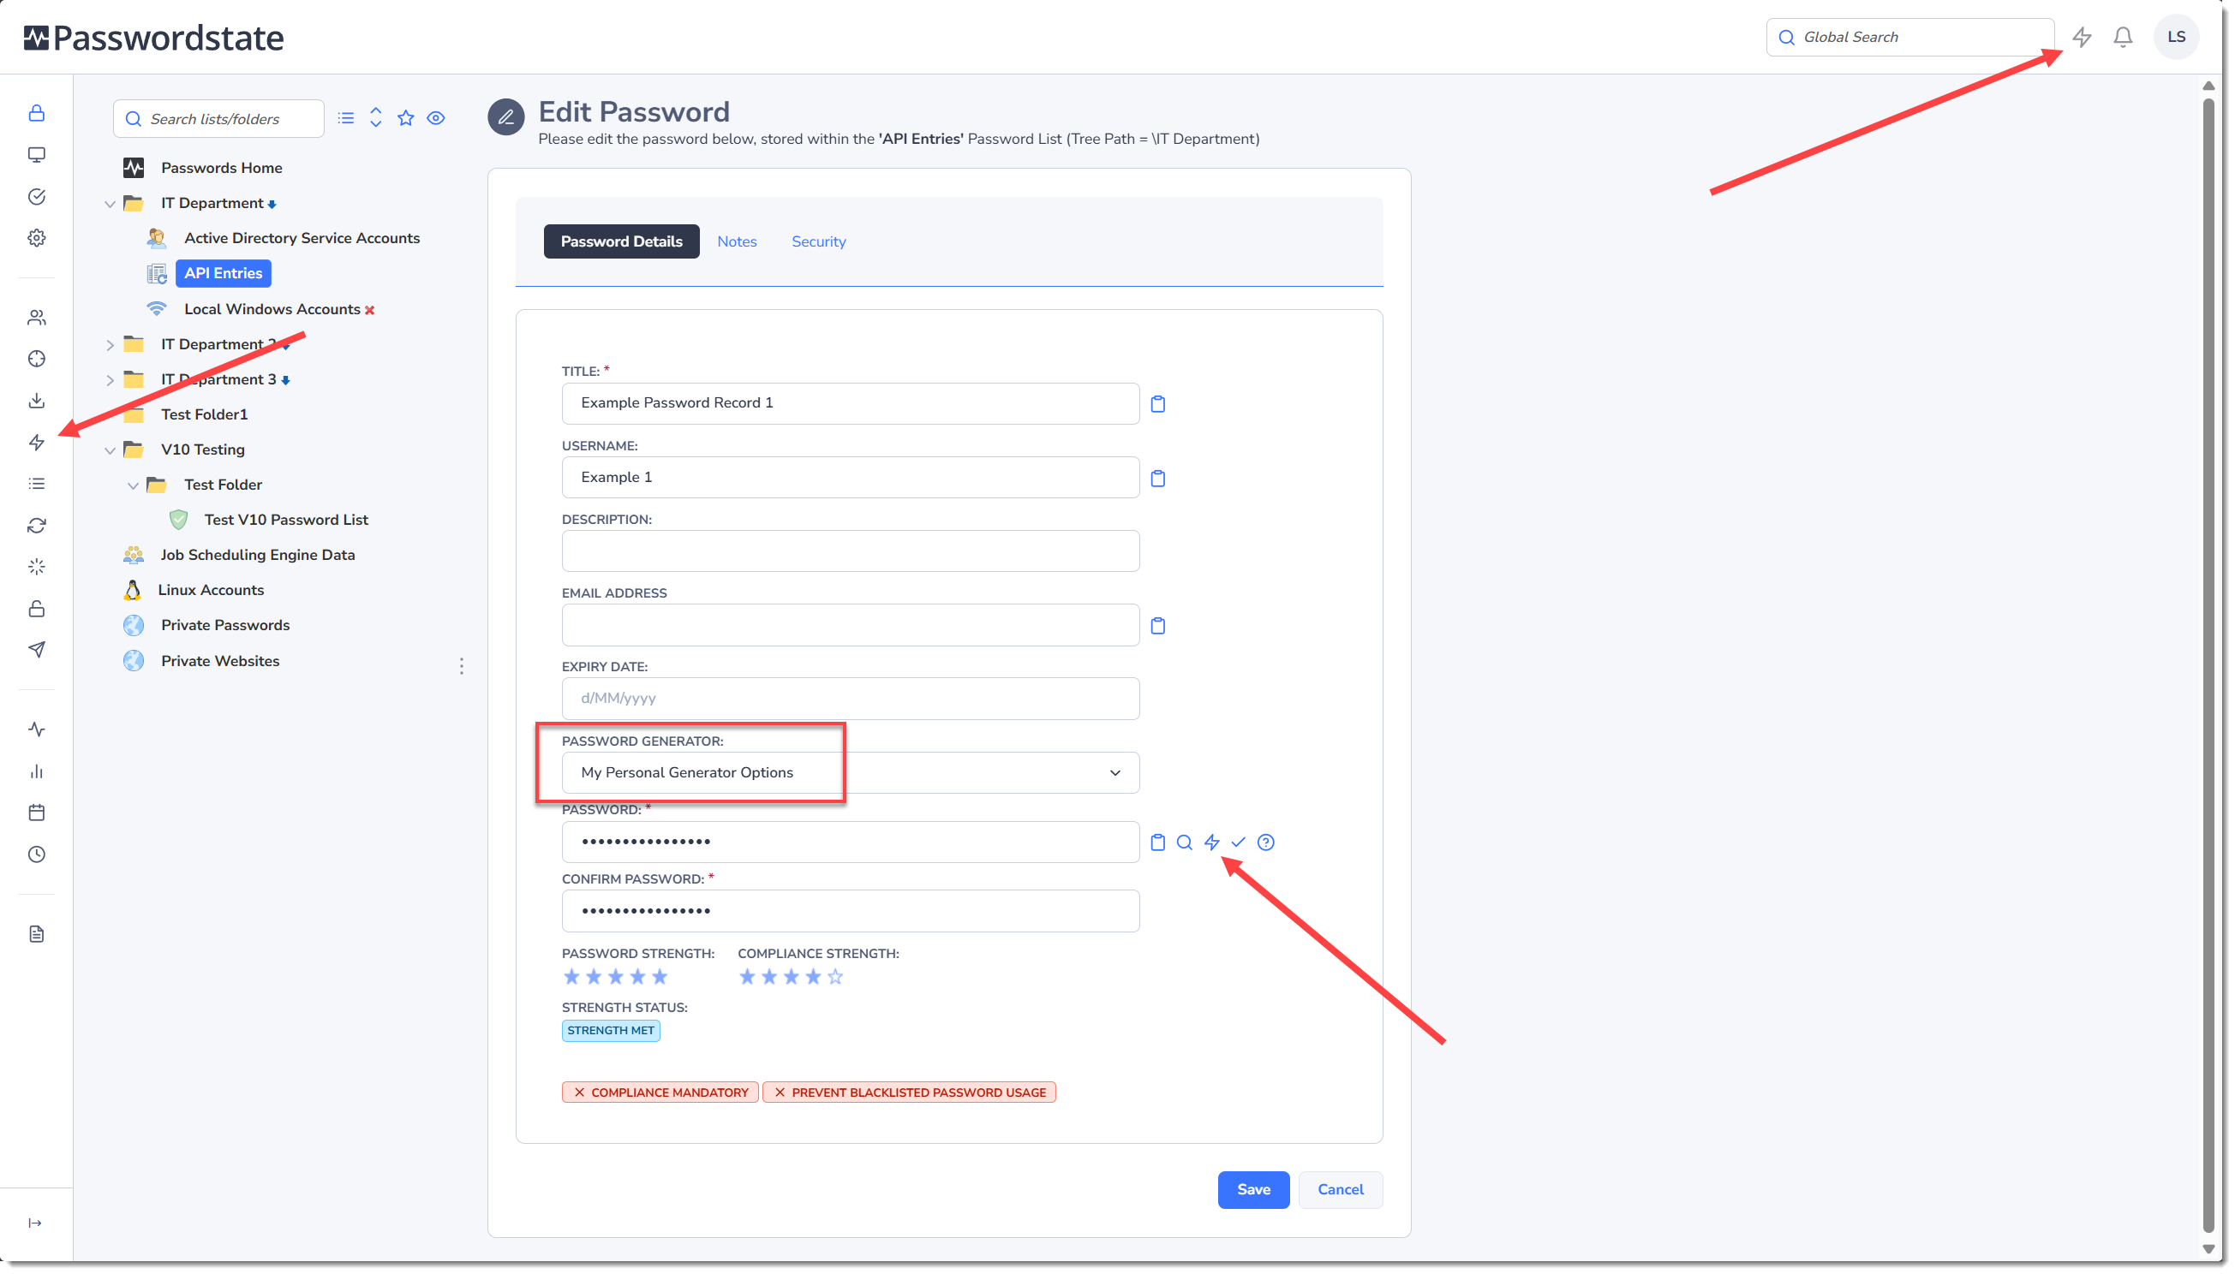Click the checkmark icon beside Password field
Image resolution: width=2235 pixels, height=1274 pixels.
(1239, 842)
